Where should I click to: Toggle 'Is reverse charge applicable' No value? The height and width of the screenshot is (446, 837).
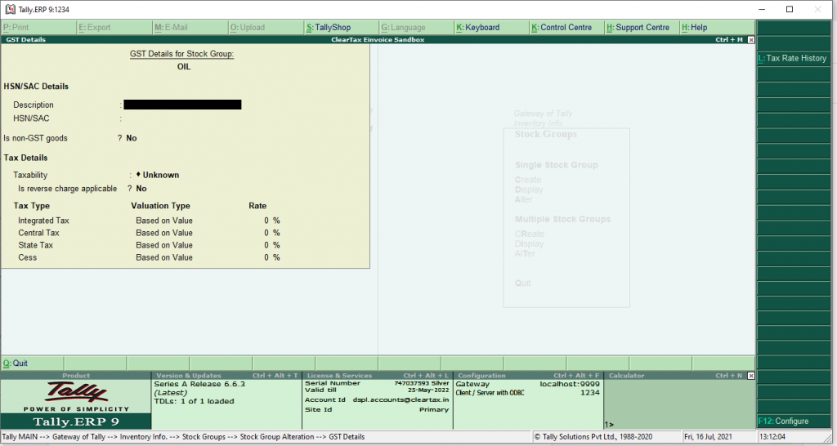point(141,189)
